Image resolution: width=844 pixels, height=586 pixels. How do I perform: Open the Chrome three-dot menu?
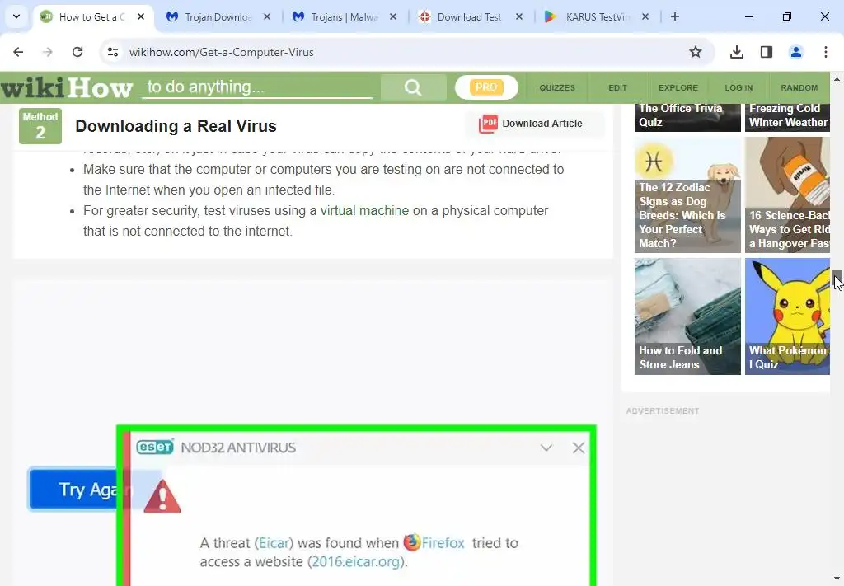point(825,52)
